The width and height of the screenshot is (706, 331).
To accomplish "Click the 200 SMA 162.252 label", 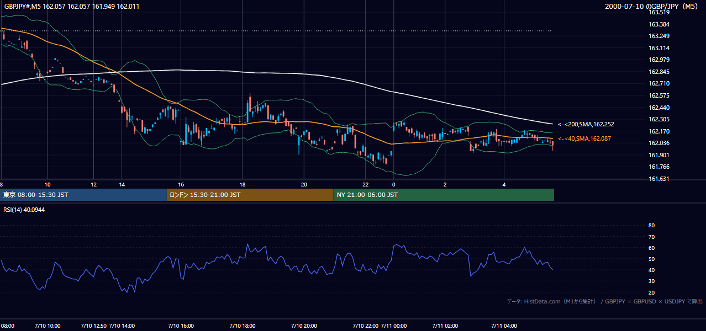I will [586, 125].
